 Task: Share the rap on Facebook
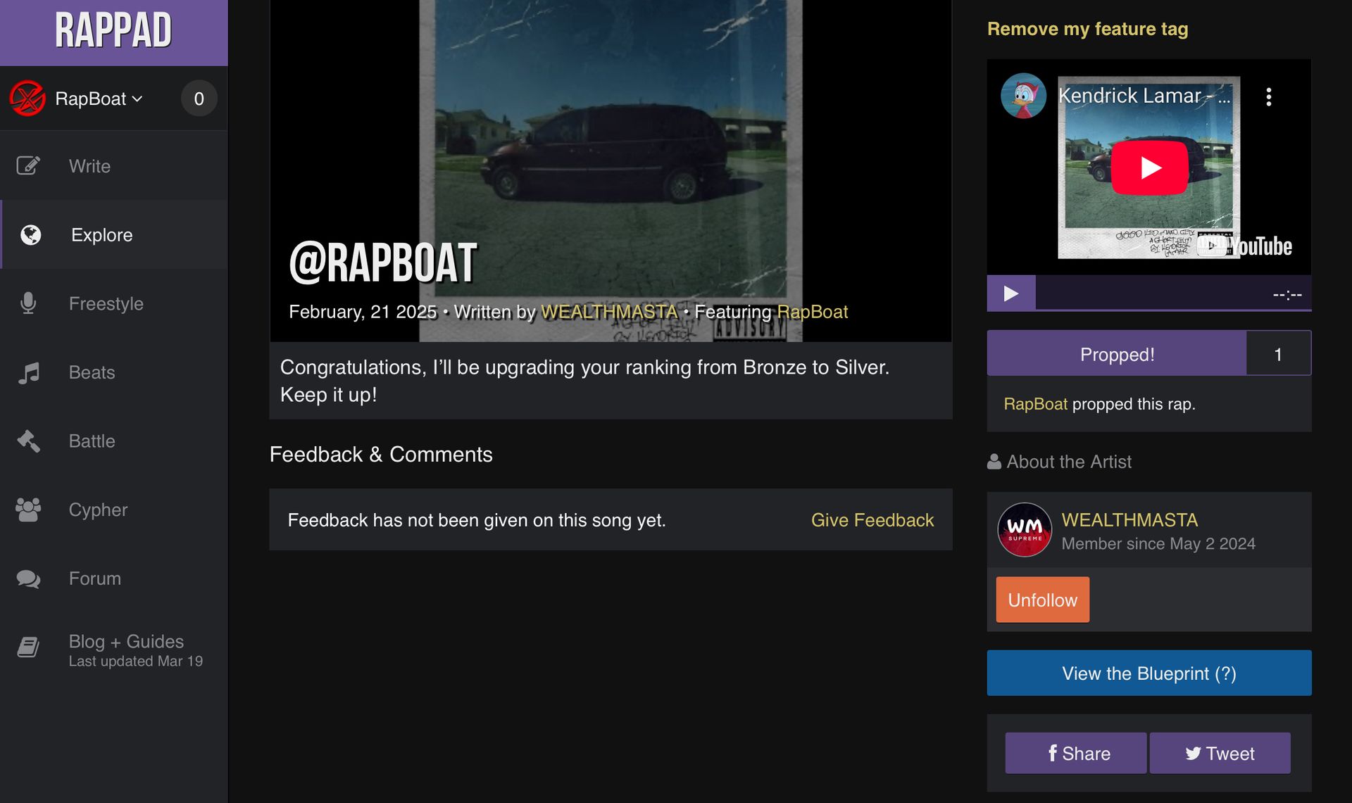[x=1075, y=753]
